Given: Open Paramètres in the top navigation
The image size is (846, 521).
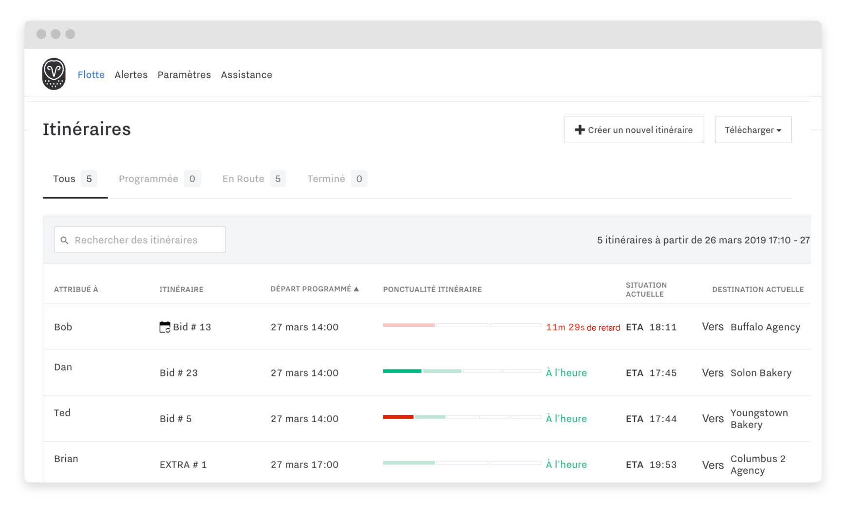Looking at the screenshot, I should tap(184, 74).
